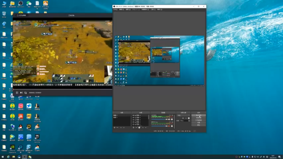Toggle eye visibility for source 4
The width and height of the screenshot is (283, 159).
[133, 120]
